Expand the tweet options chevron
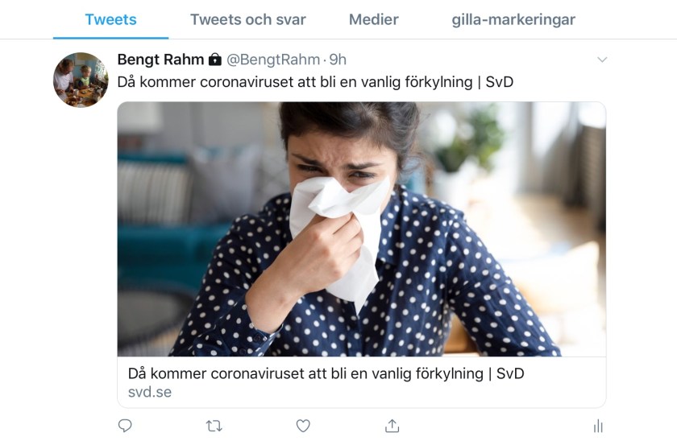This screenshot has height=441, width=677. coord(601,60)
